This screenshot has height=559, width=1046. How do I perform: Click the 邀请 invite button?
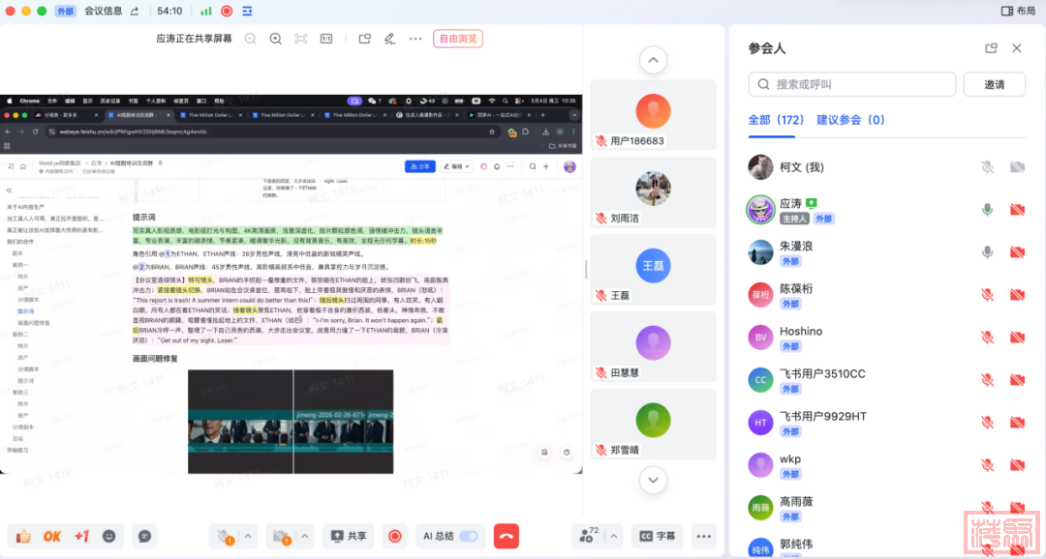[x=994, y=84]
